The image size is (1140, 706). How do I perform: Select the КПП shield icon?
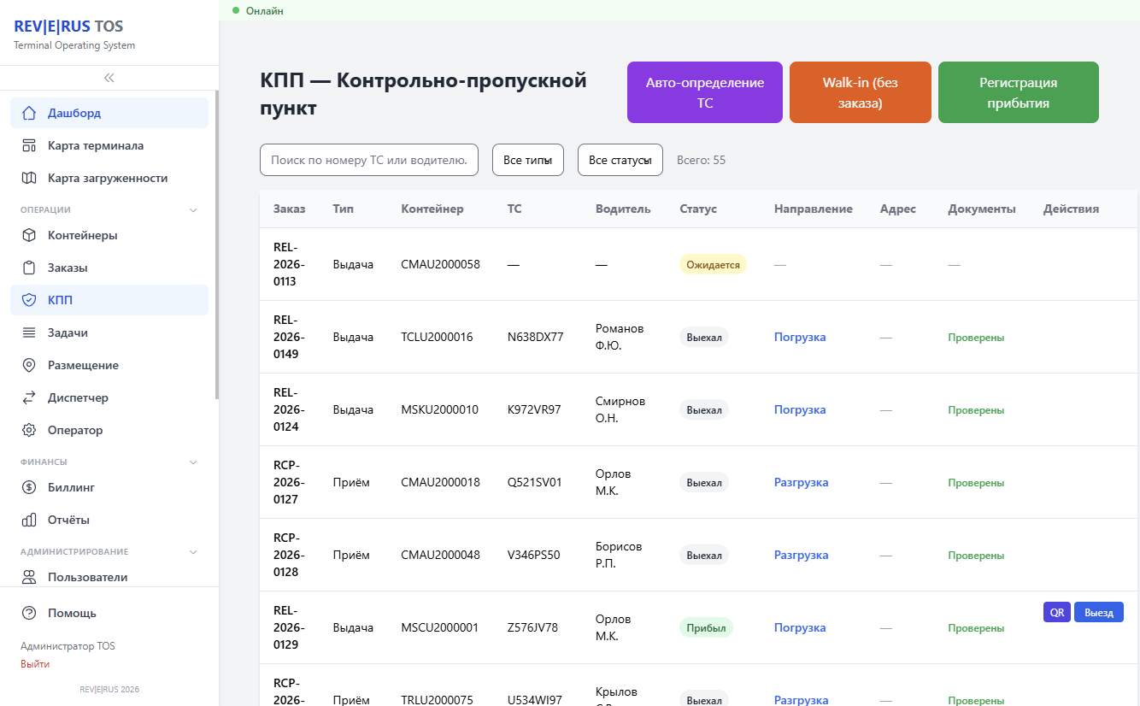29,300
